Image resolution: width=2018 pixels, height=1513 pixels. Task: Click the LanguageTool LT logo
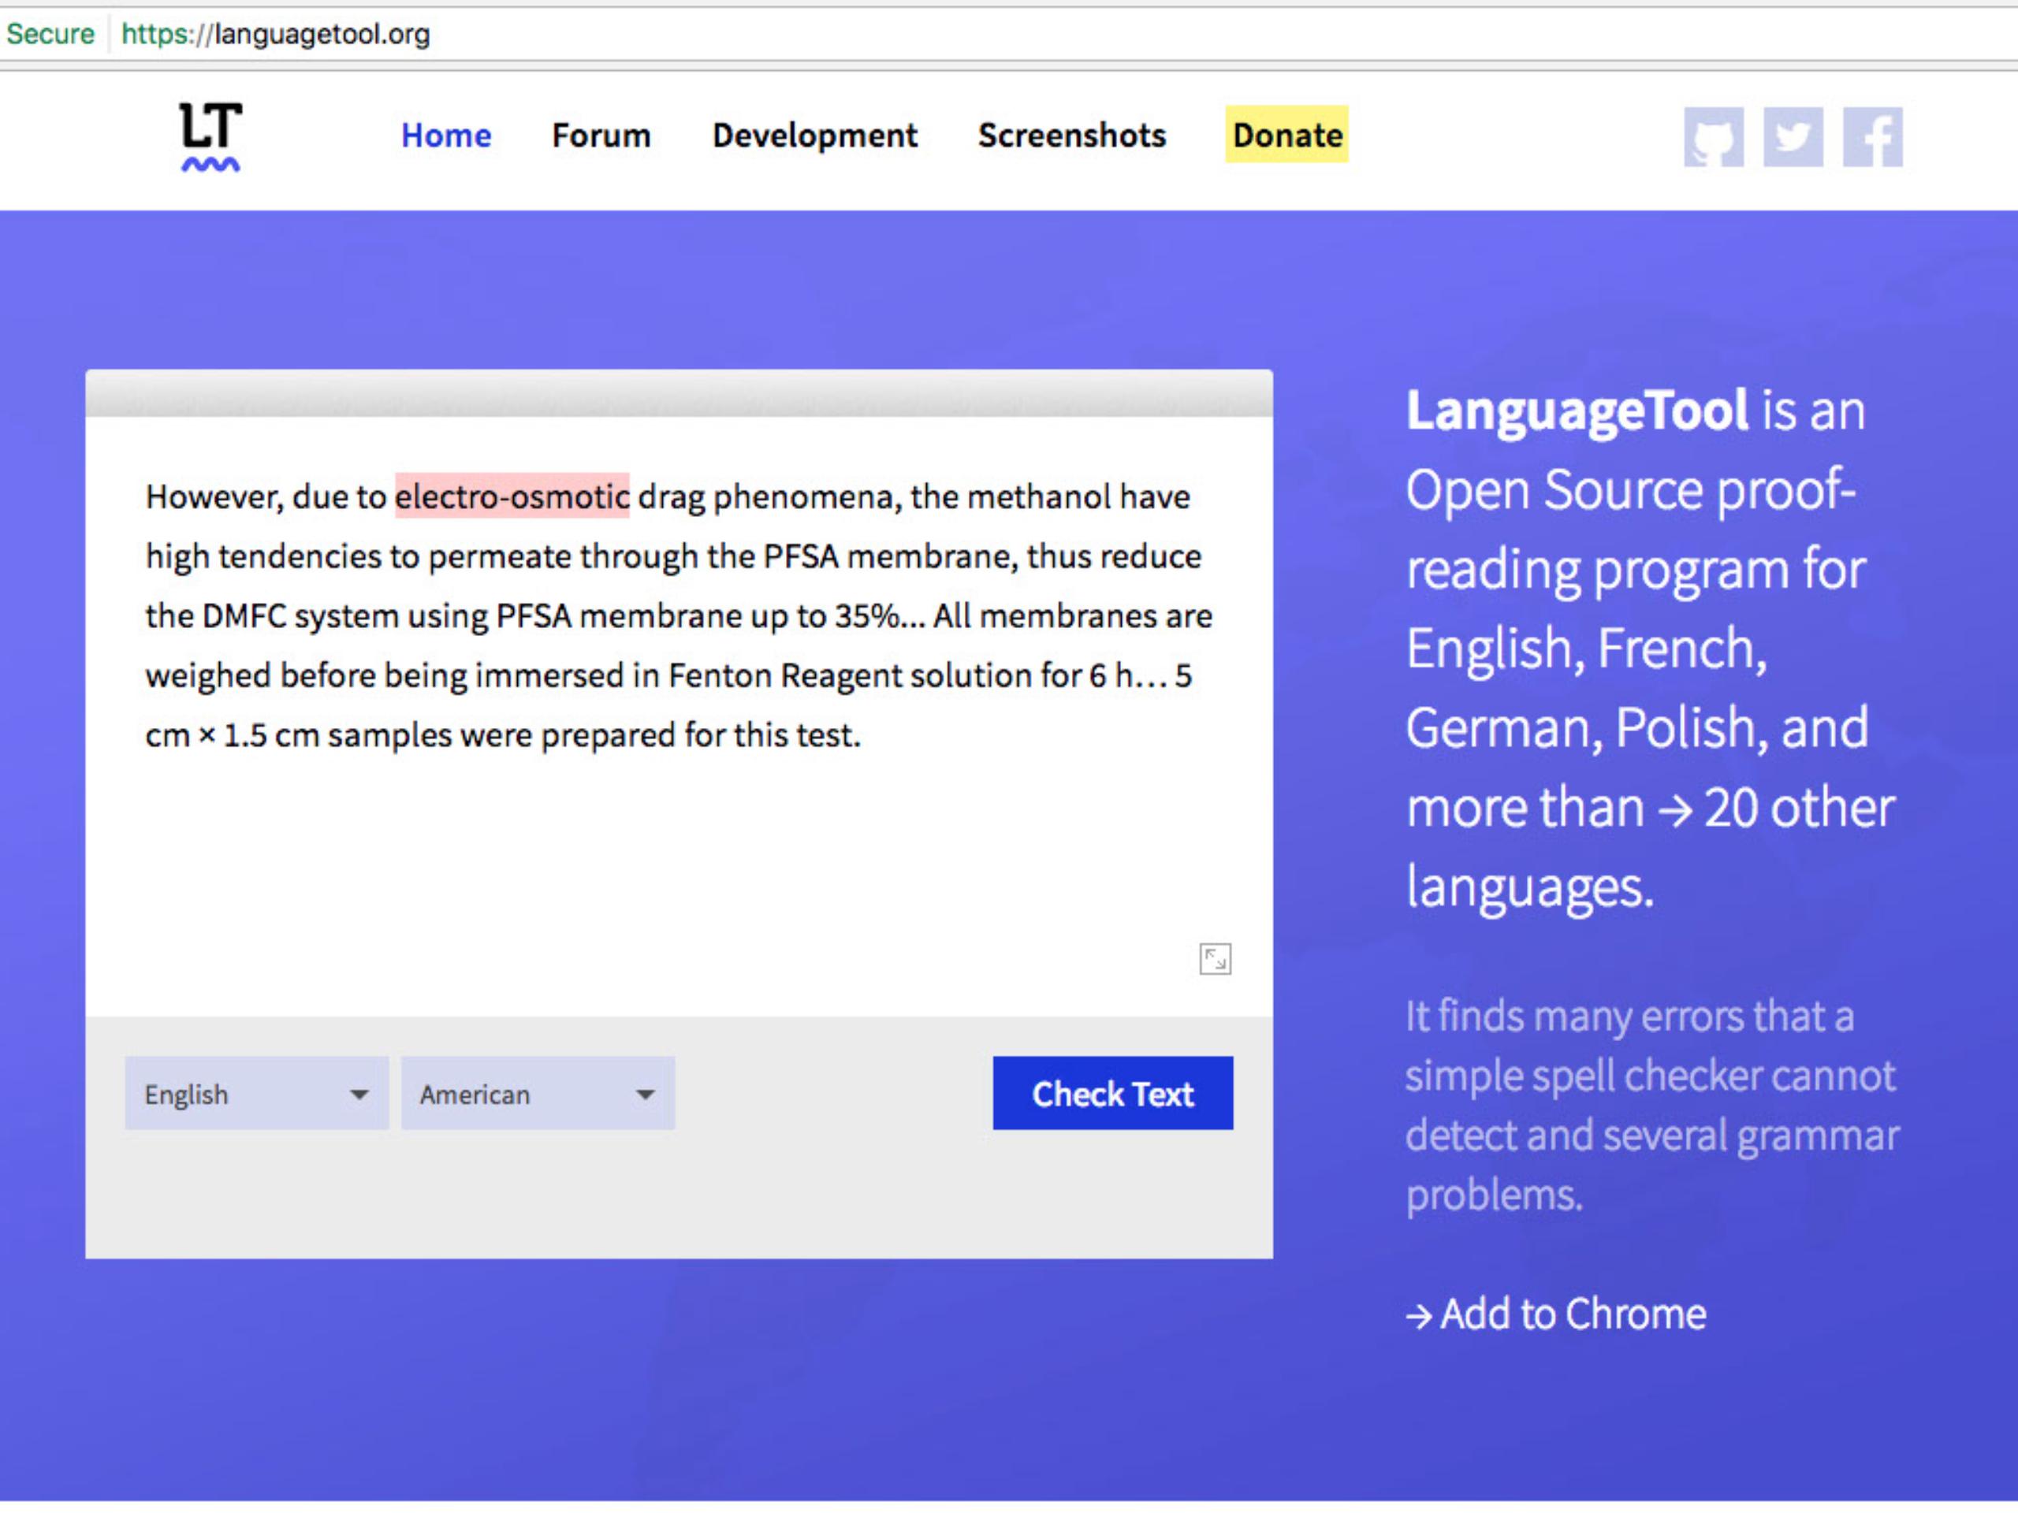[210, 136]
